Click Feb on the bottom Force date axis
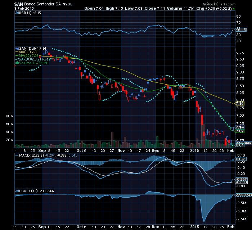 pos(231,227)
